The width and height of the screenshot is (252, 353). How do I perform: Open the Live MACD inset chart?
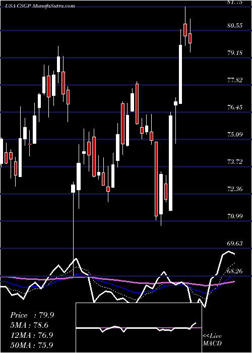(139, 328)
